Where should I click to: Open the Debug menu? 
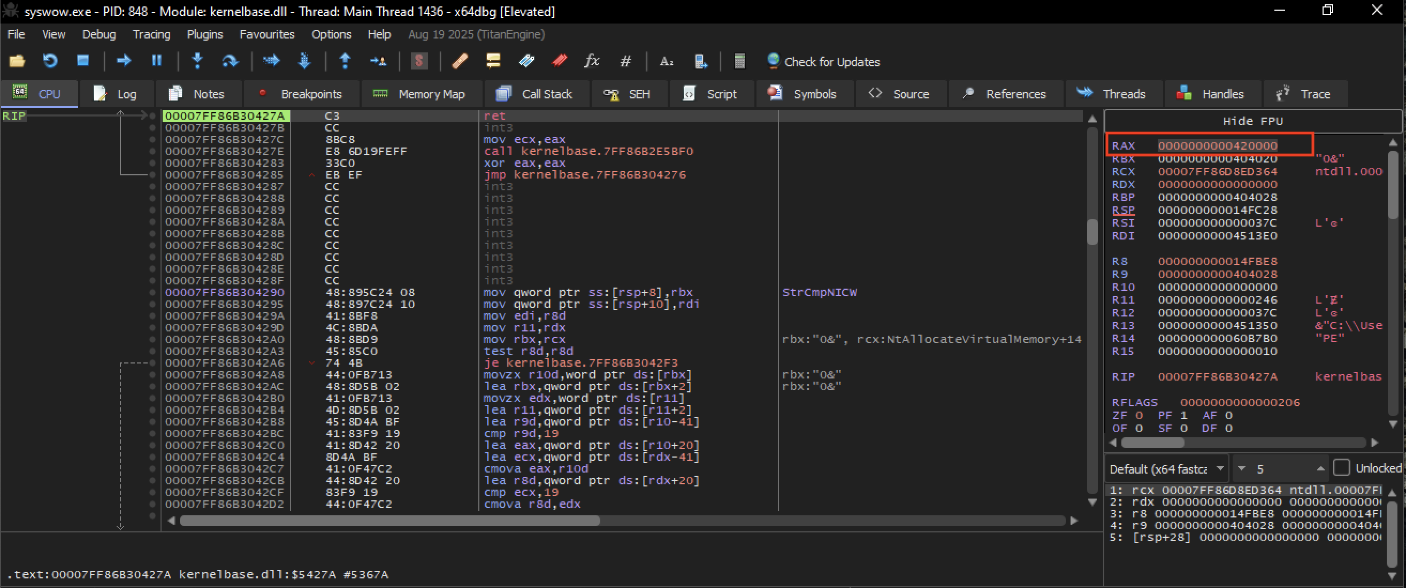99,34
